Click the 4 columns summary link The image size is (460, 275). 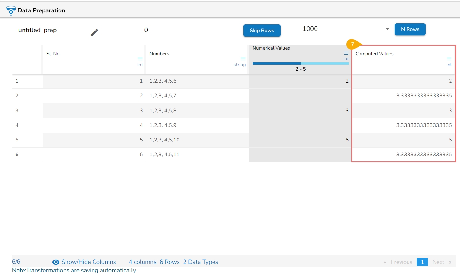click(x=143, y=262)
